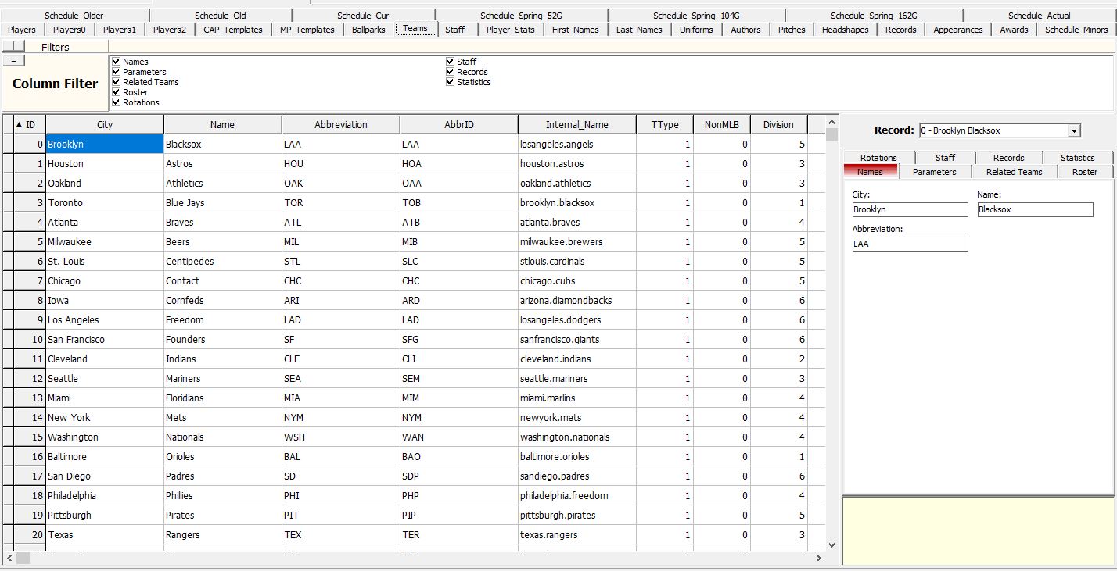This screenshot has height=571, width=1117.
Task: Sort by the Division column header
Action: [x=778, y=124]
